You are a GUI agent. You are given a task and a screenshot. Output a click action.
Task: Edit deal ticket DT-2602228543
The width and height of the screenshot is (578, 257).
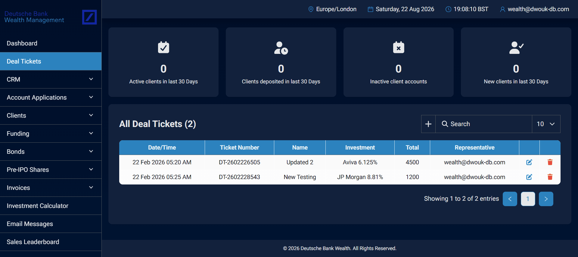coord(529,177)
